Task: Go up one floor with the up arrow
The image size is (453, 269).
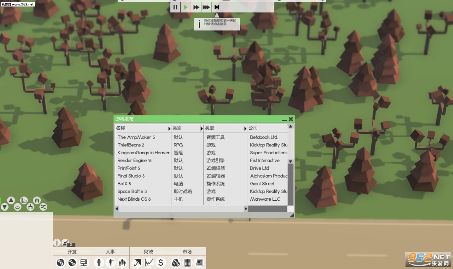Action: tap(11, 200)
